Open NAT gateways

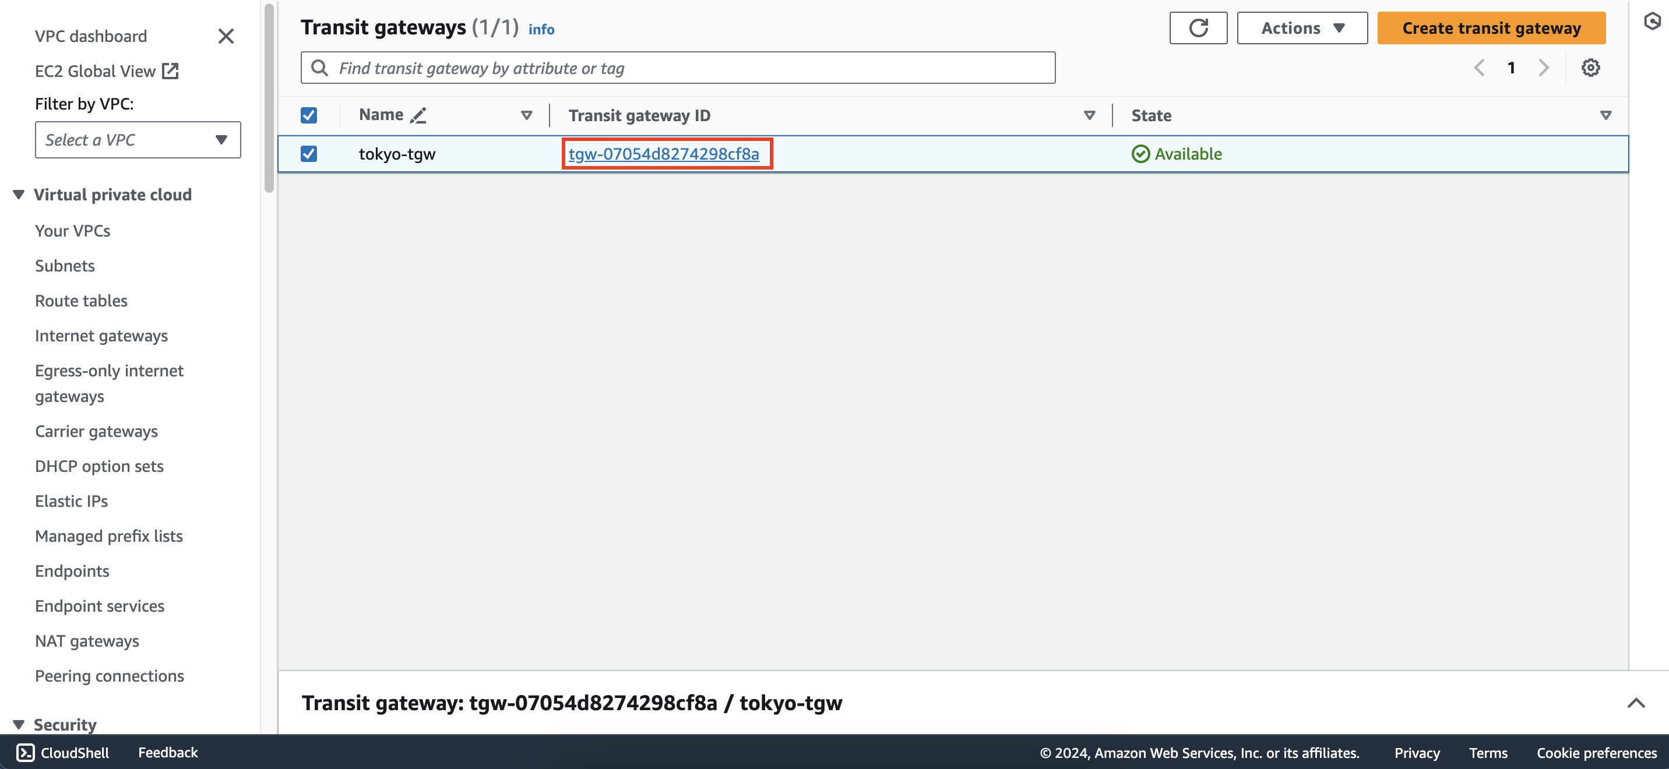(x=87, y=641)
